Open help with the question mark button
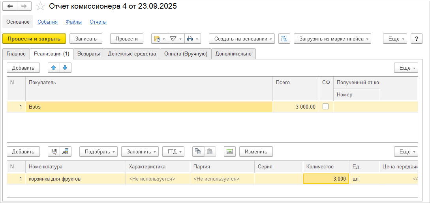The height and width of the screenshot is (203, 430). pos(416,39)
